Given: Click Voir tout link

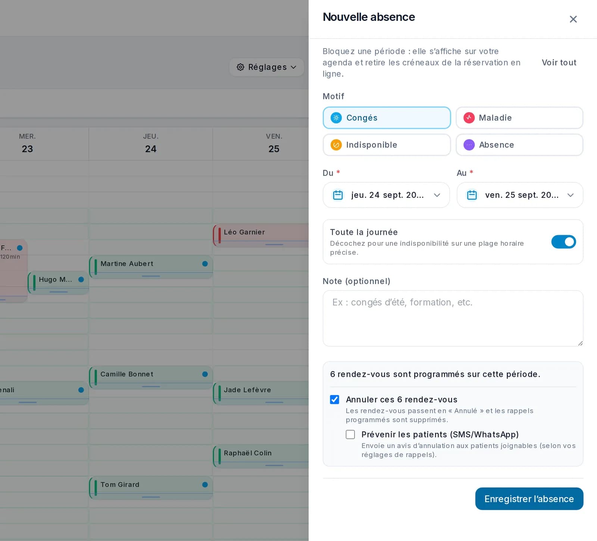Looking at the screenshot, I should [x=559, y=62].
